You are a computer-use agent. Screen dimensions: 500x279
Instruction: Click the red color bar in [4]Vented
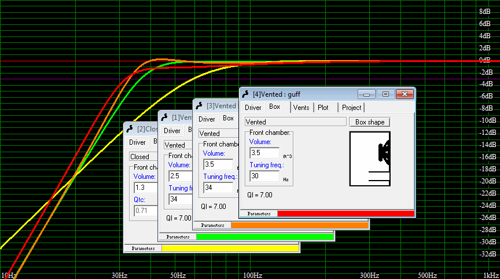click(x=345, y=214)
